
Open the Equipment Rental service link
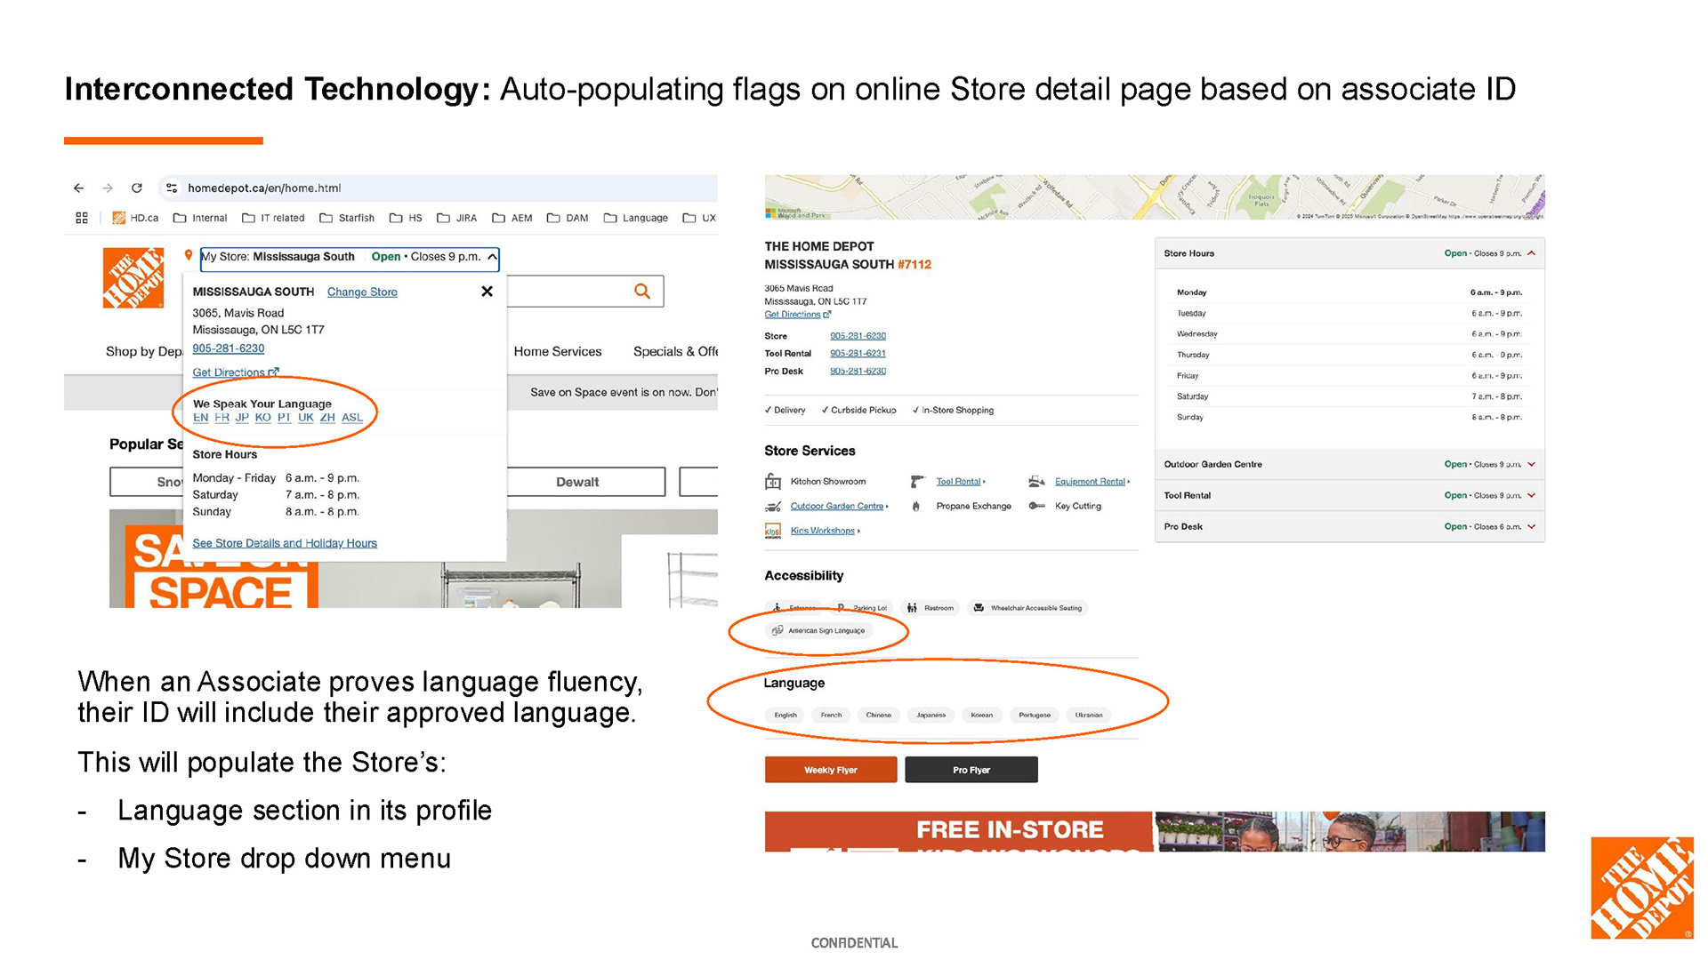pos(1092,482)
